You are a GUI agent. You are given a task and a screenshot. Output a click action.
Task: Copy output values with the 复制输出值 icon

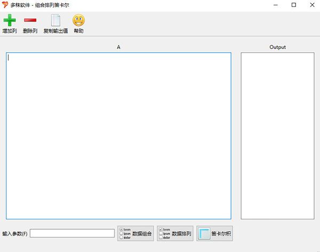pos(55,21)
